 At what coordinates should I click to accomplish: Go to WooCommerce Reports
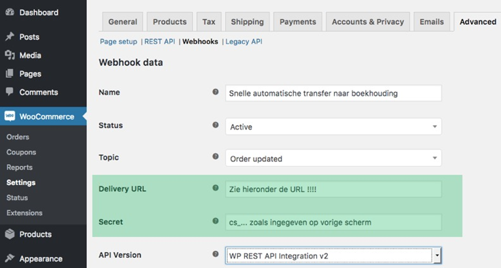point(19,167)
